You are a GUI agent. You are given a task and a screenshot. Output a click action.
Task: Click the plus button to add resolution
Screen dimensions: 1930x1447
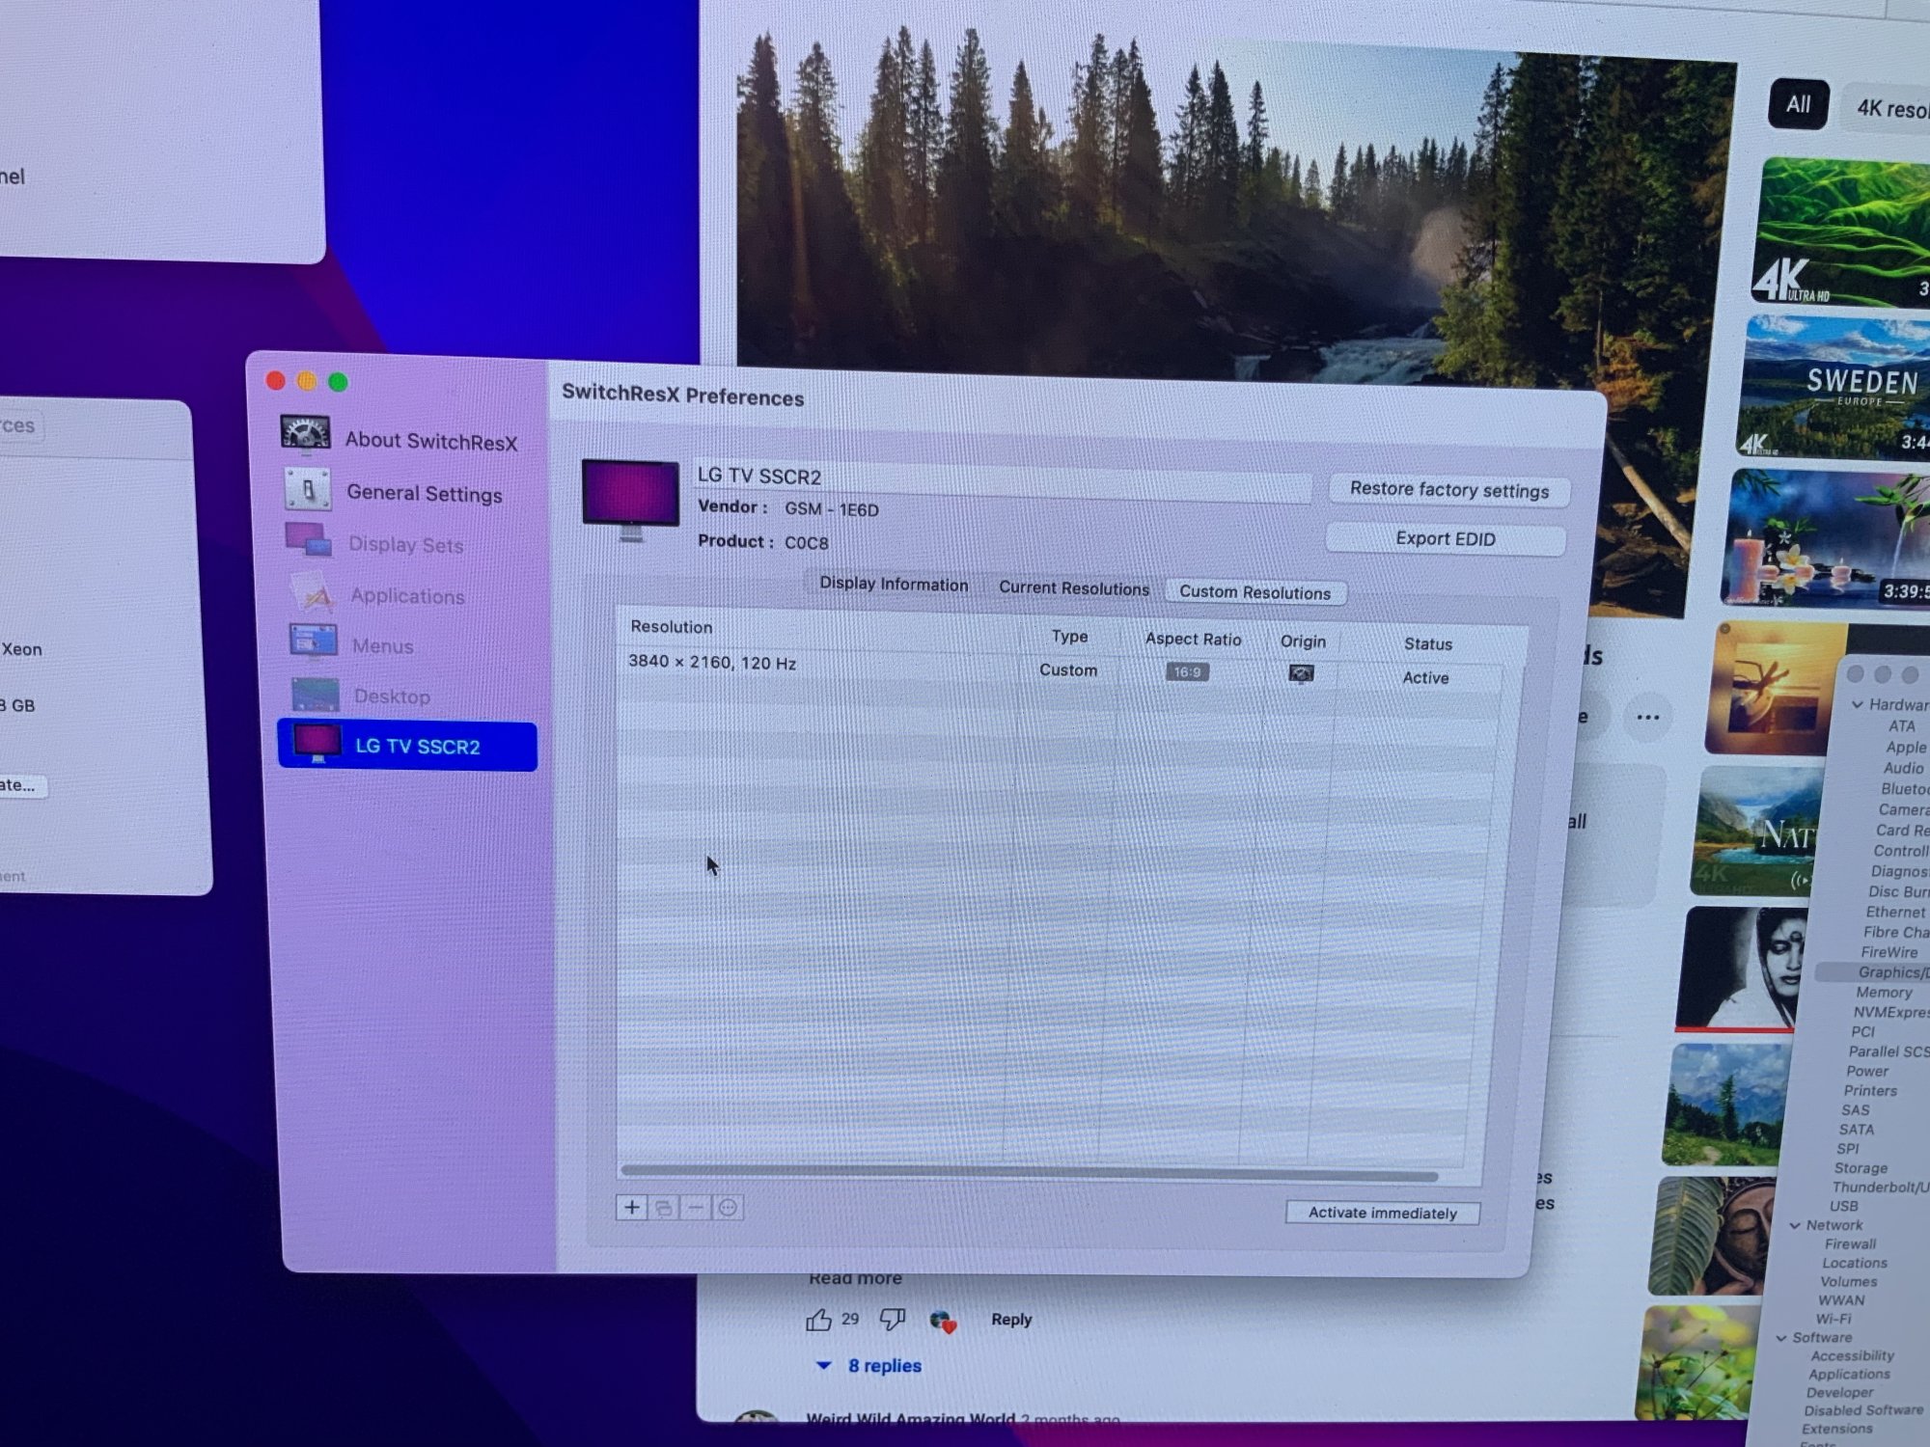pyautogui.click(x=632, y=1207)
